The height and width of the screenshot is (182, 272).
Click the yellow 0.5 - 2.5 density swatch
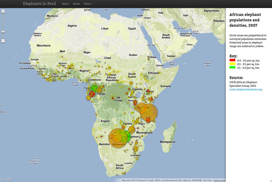232,63
